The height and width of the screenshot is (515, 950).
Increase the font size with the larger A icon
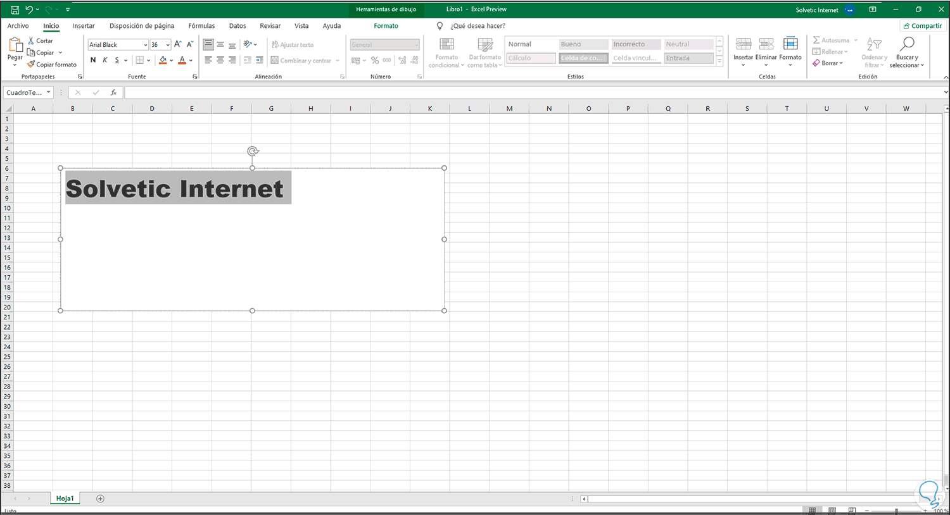(x=178, y=44)
